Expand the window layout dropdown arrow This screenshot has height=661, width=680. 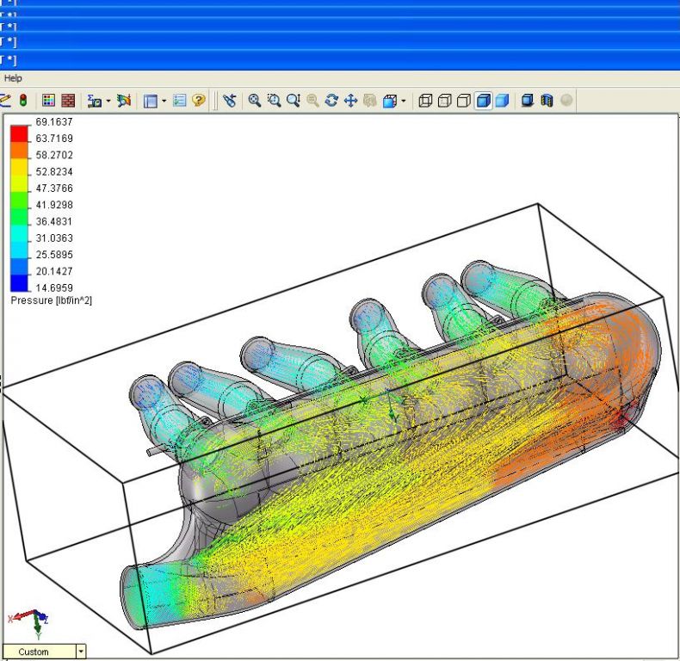pyautogui.click(x=164, y=102)
